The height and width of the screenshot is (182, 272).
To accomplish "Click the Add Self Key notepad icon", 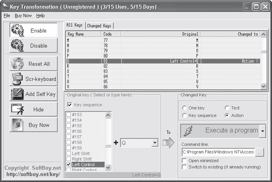I will [x=17, y=94].
